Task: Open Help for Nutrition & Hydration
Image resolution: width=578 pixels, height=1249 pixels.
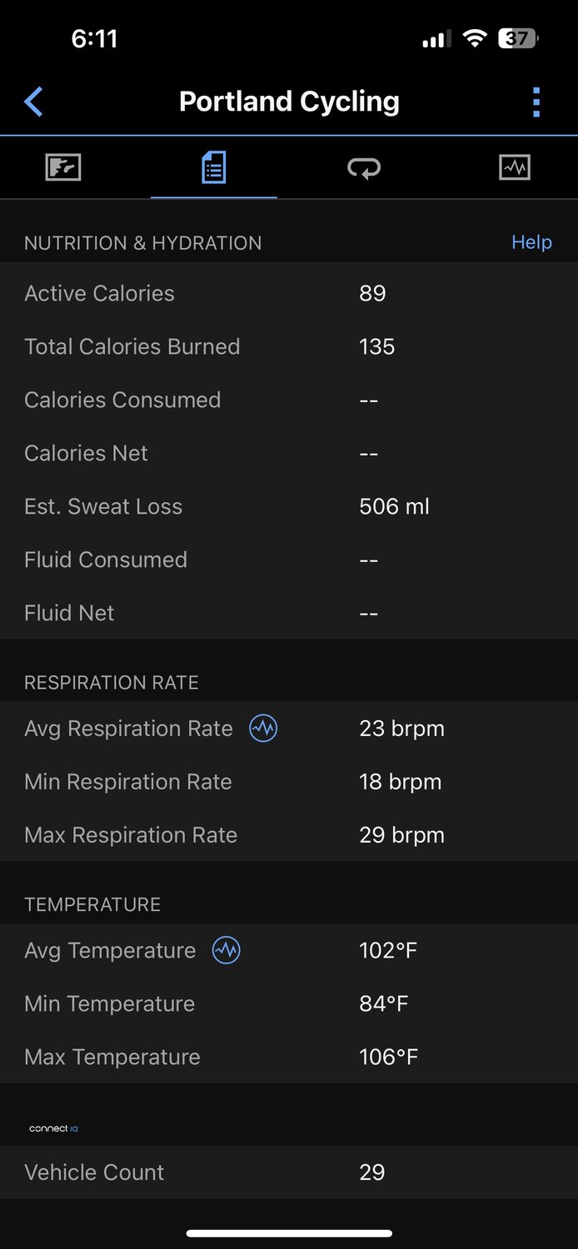Action: point(531,242)
